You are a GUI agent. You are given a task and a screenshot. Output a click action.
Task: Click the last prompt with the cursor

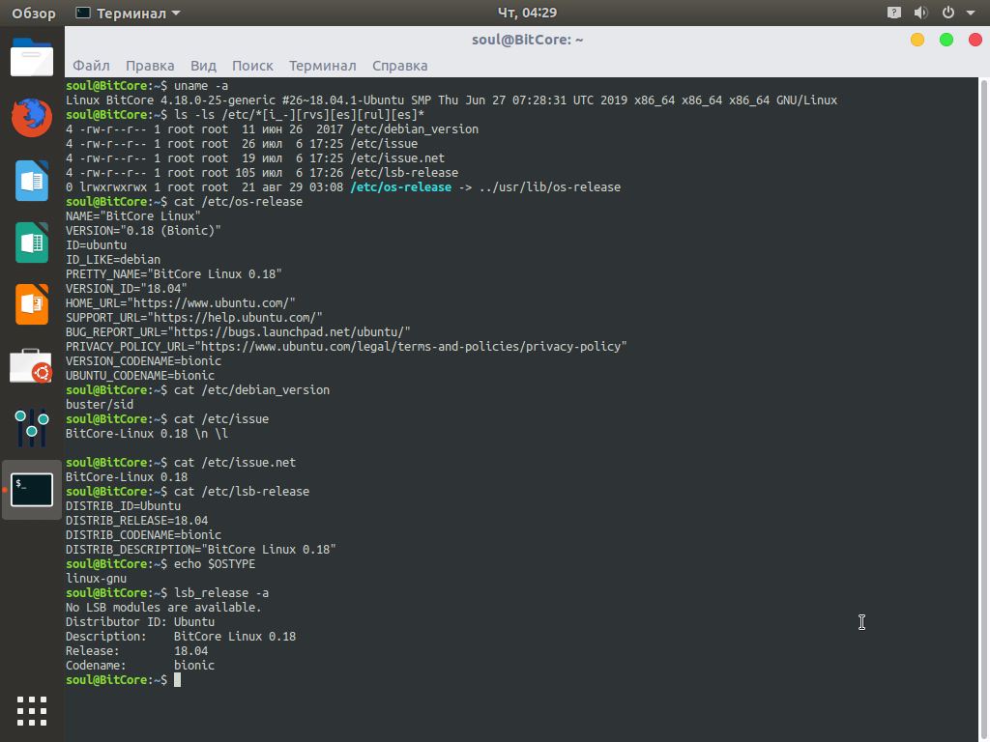tap(123, 680)
